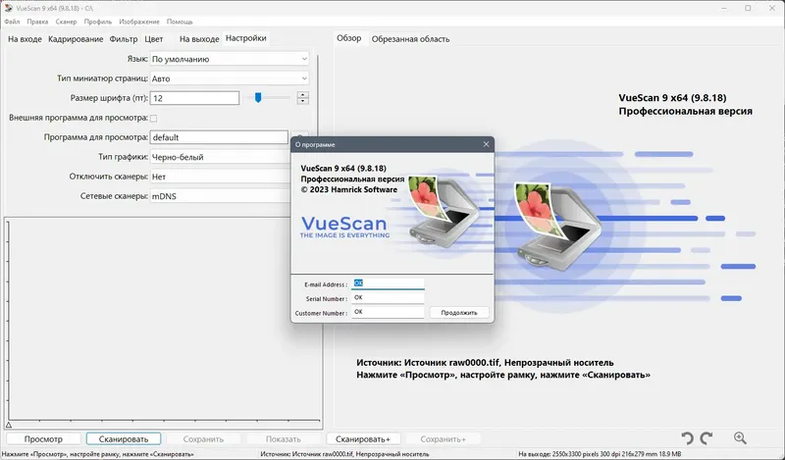The width and height of the screenshot is (785, 460).
Task: Click © 2023 Hamrick Software text
Action: [349, 189]
